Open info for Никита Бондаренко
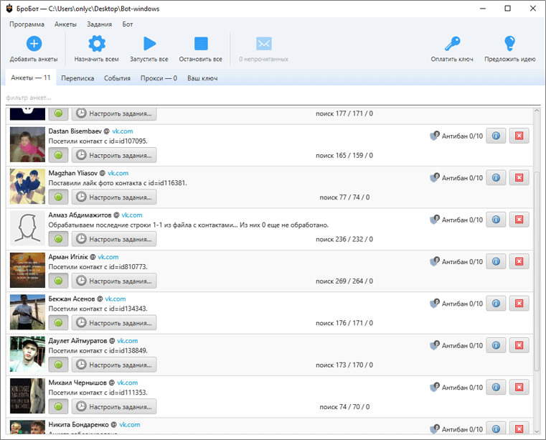Viewport: 546px width, 440px height. (x=496, y=429)
